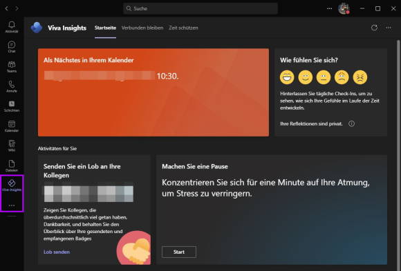Screen dimensions: 401x271
Task: Switch to the Startseite tab
Action: point(105,28)
